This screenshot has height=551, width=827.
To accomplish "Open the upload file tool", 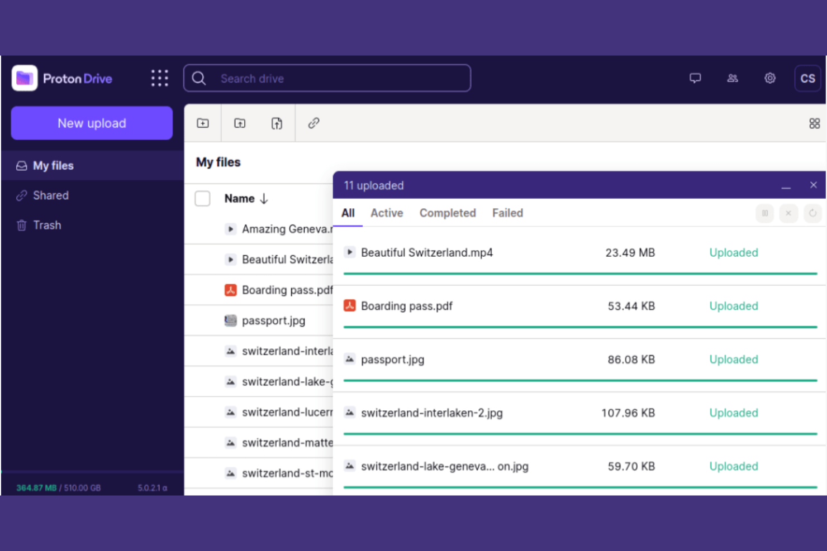I will point(277,123).
